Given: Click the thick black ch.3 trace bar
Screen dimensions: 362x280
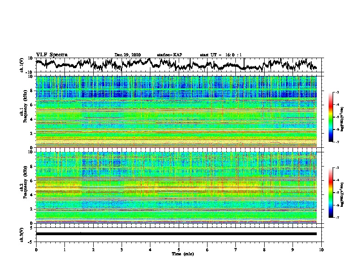Looking at the screenshot, I should (x=176, y=234).
